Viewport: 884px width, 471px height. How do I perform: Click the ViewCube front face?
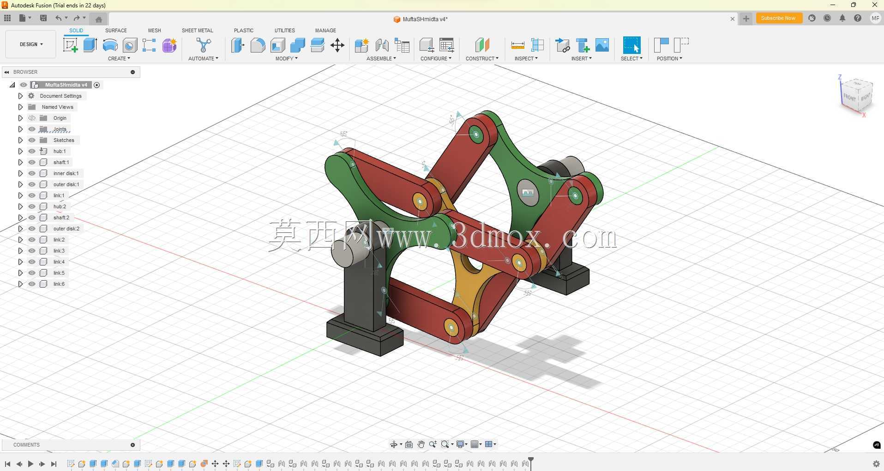tap(850, 97)
